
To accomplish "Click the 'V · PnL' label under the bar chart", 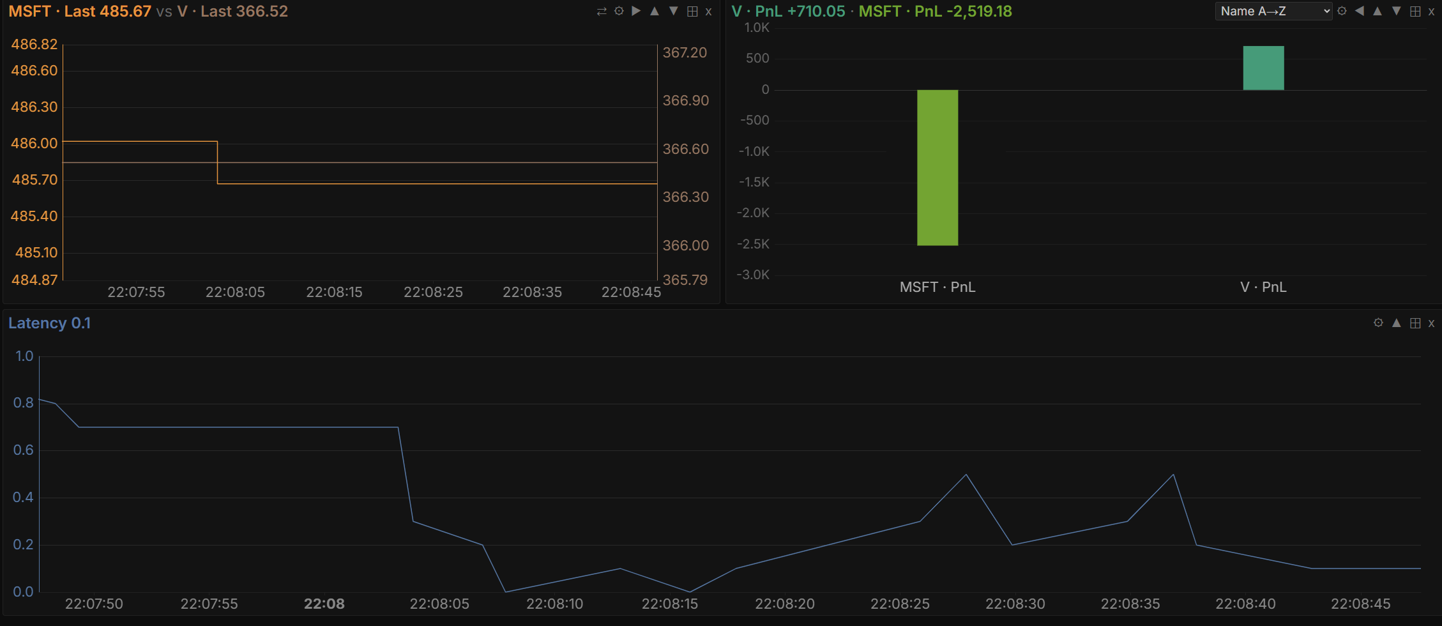I will point(1263,287).
